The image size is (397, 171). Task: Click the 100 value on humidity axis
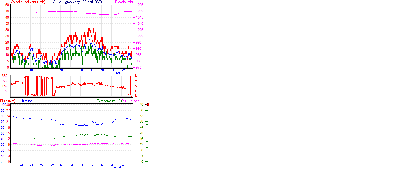(3, 105)
